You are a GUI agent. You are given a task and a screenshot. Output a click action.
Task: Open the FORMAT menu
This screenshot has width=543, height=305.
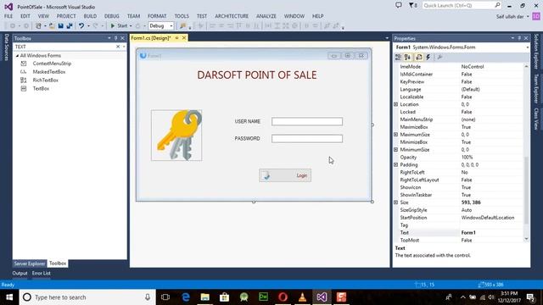click(x=157, y=16)
